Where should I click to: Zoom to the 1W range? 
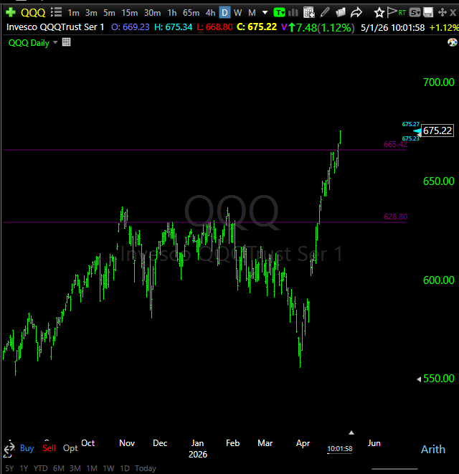point(108,468)
